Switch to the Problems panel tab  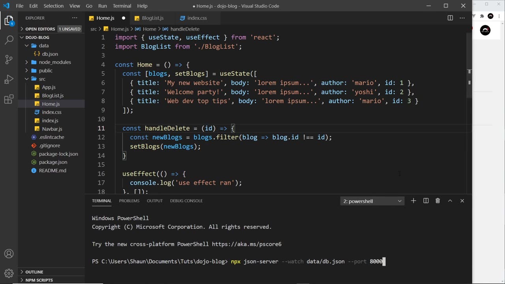(129, 201)
